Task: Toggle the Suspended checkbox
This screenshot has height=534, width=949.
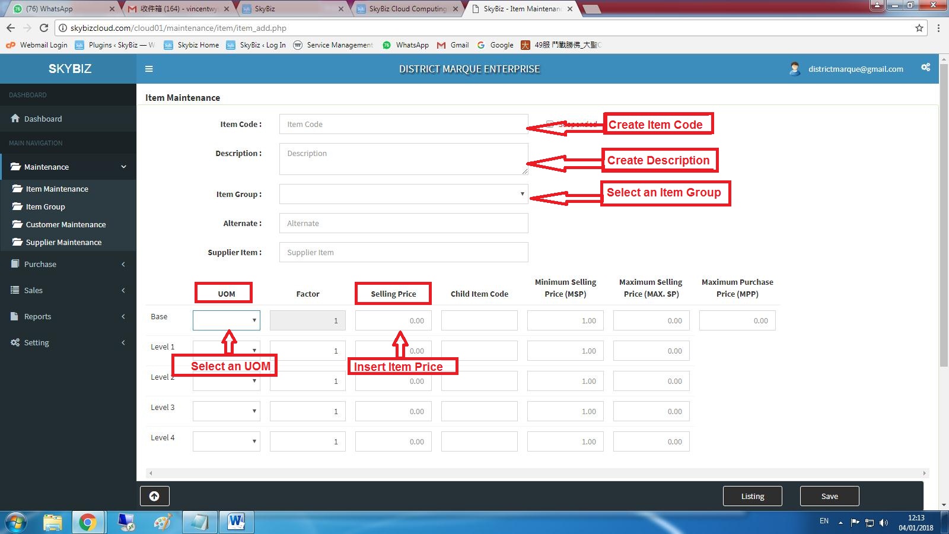Action: 550,124
